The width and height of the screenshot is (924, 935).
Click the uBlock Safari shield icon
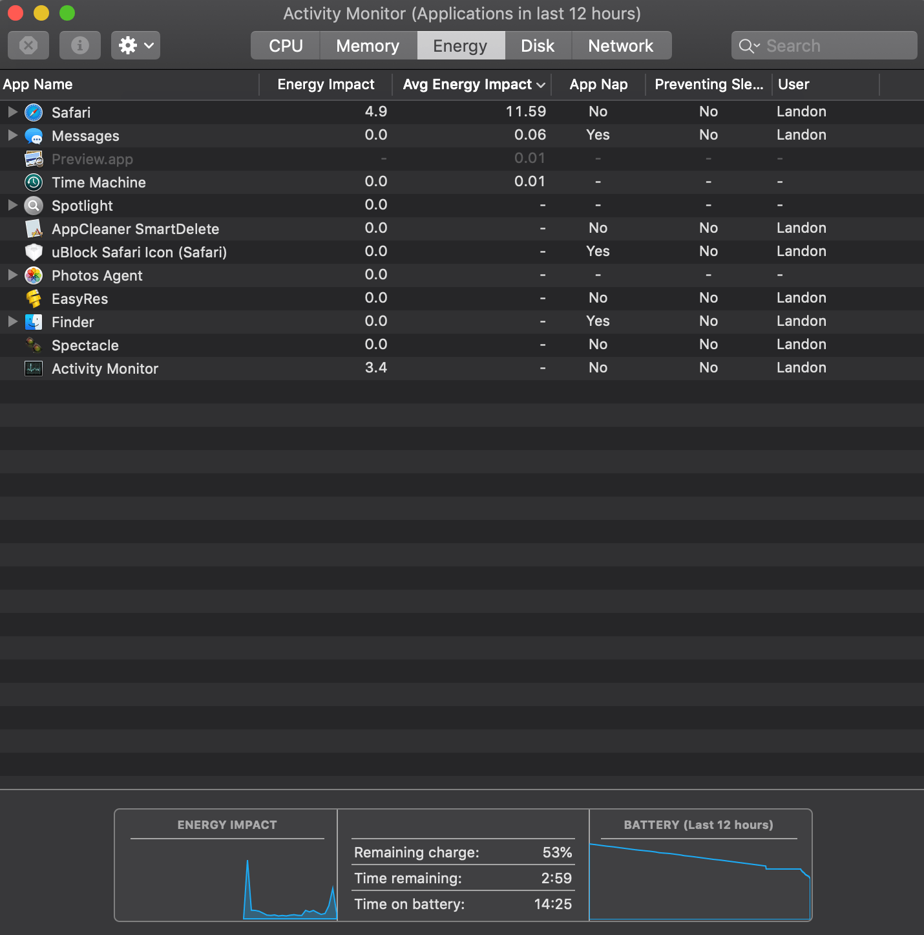(34, 252)
